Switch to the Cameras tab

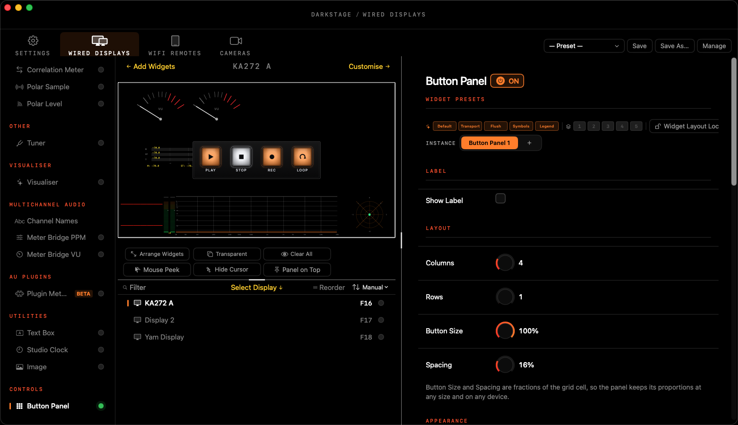(x=236, y=46)
